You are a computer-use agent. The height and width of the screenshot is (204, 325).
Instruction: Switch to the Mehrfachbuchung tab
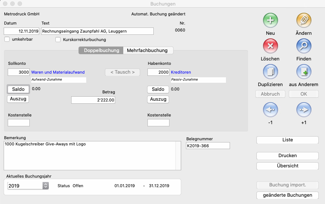click(147, 51)
